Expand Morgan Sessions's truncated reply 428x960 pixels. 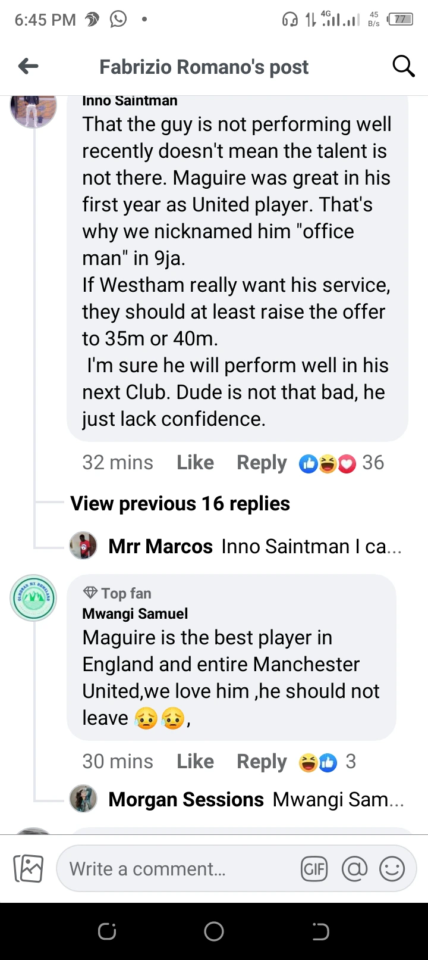pos(256,799)
